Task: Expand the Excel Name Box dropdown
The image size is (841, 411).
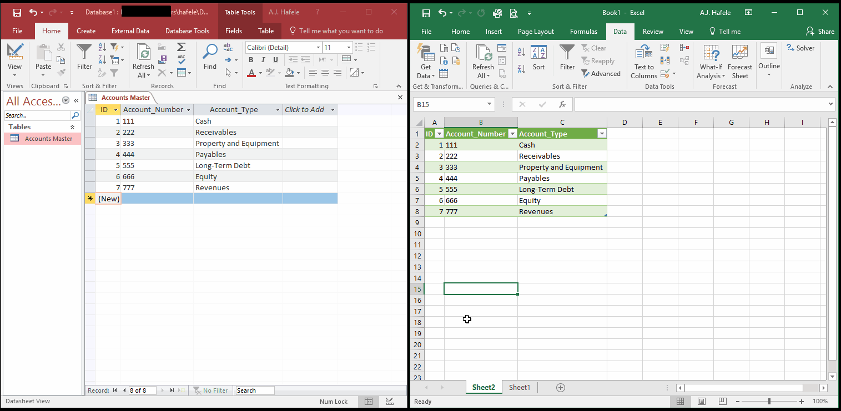Action: tap(490, 104)
